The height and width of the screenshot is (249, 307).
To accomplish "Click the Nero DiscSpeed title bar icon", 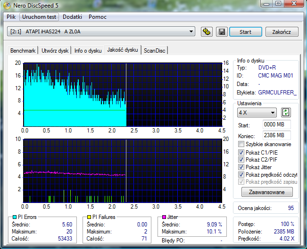I will (x=7, y=5).
